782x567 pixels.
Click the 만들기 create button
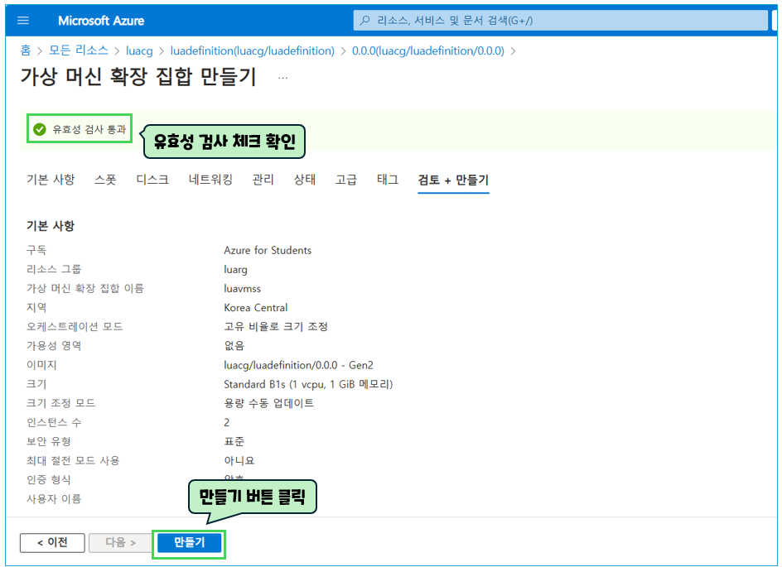(189, 543)
